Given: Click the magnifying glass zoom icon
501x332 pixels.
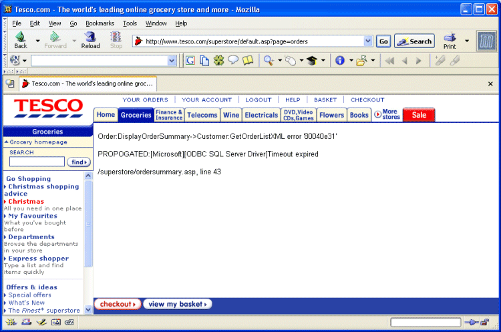Looking at the screenshot, I should [x=269, y=60].
